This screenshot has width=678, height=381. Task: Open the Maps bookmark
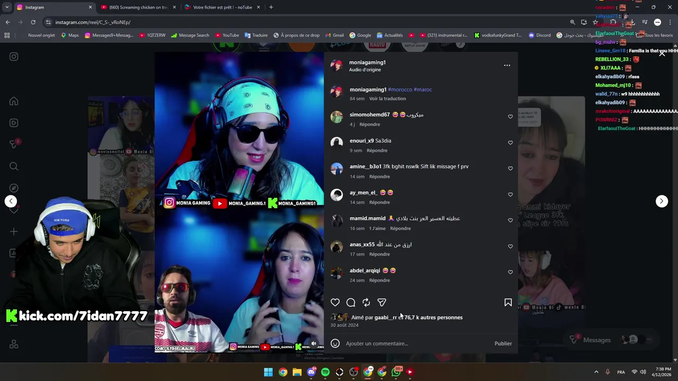coord(69,35)
